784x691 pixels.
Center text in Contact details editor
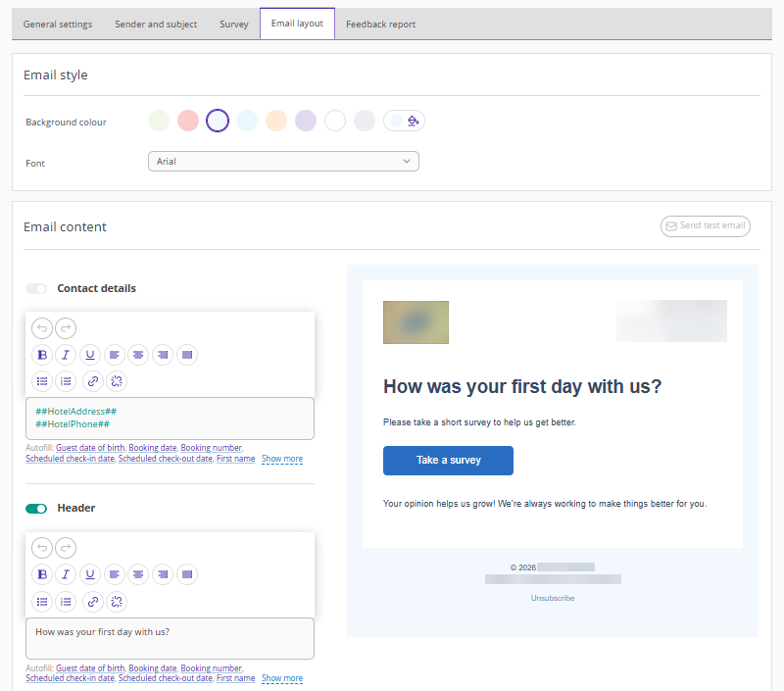tap(138, 355)
